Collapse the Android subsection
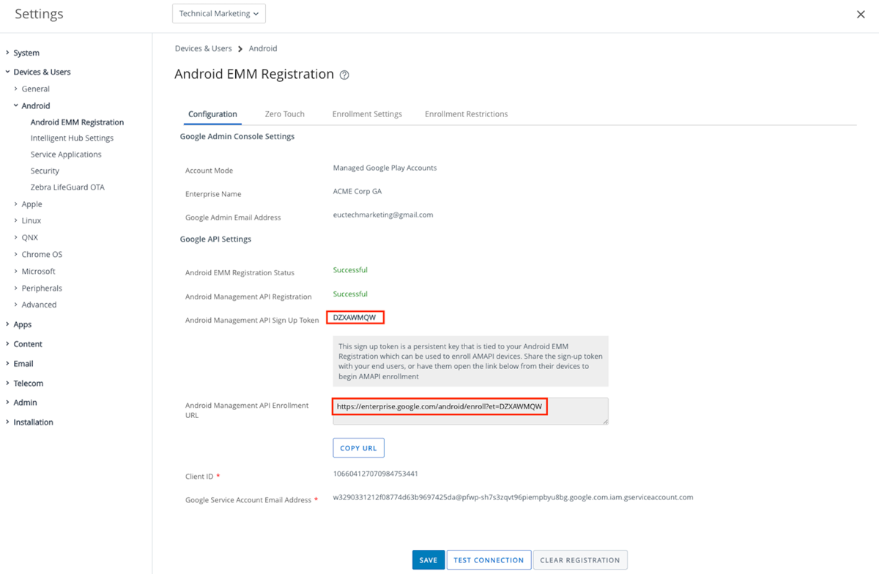Image resolution: width=879 pixels, height=574 pixels. click(35, 105)
